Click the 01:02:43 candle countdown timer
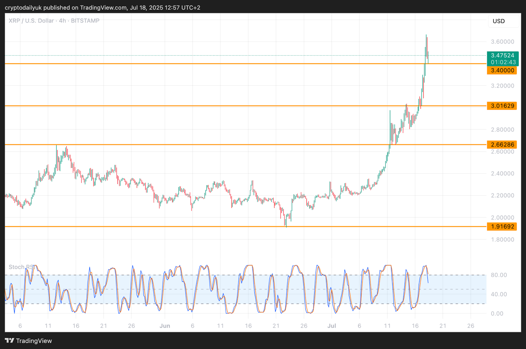This screenshot has height=349, width=526. (x=503, y=62)
